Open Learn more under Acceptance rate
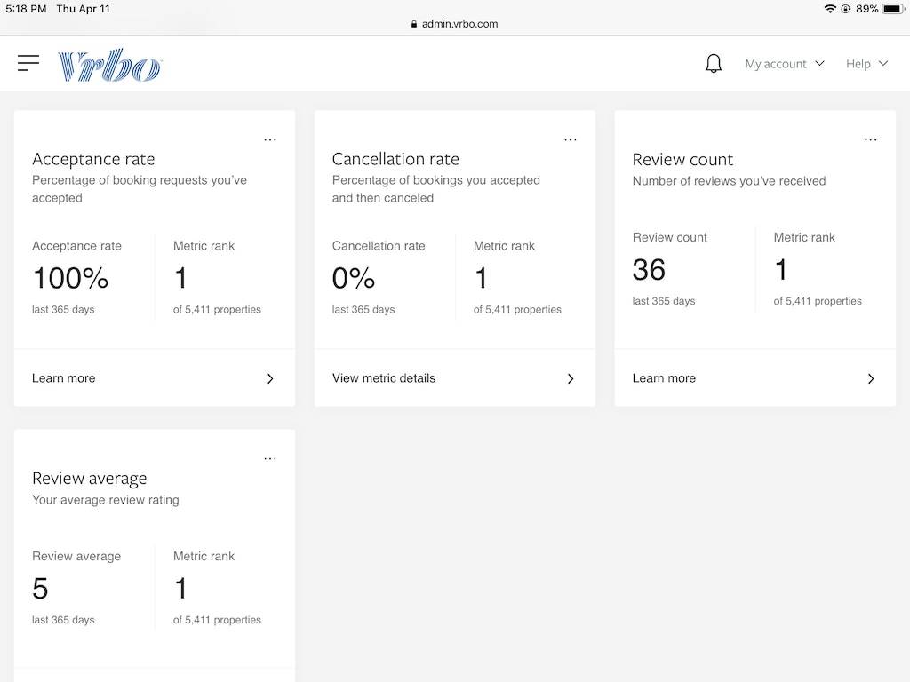Viewport: 910px width, 682px height. [64, 378]
